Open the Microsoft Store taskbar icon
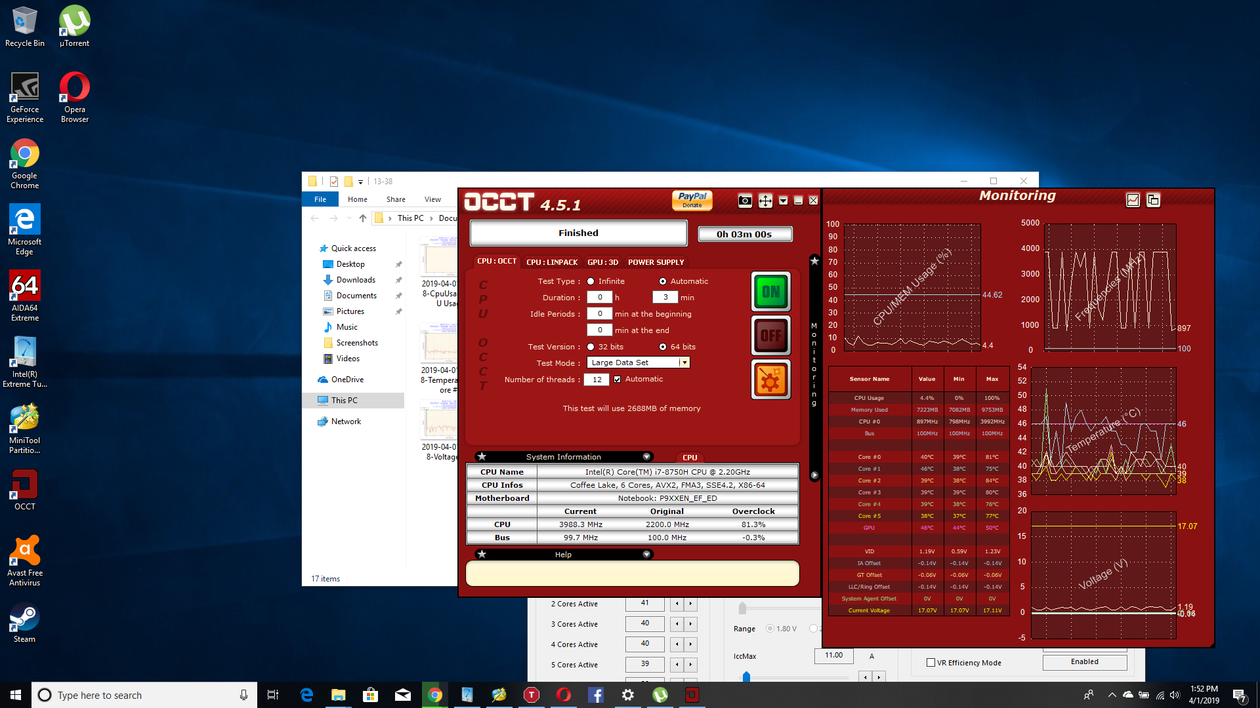 coord(370,695)
